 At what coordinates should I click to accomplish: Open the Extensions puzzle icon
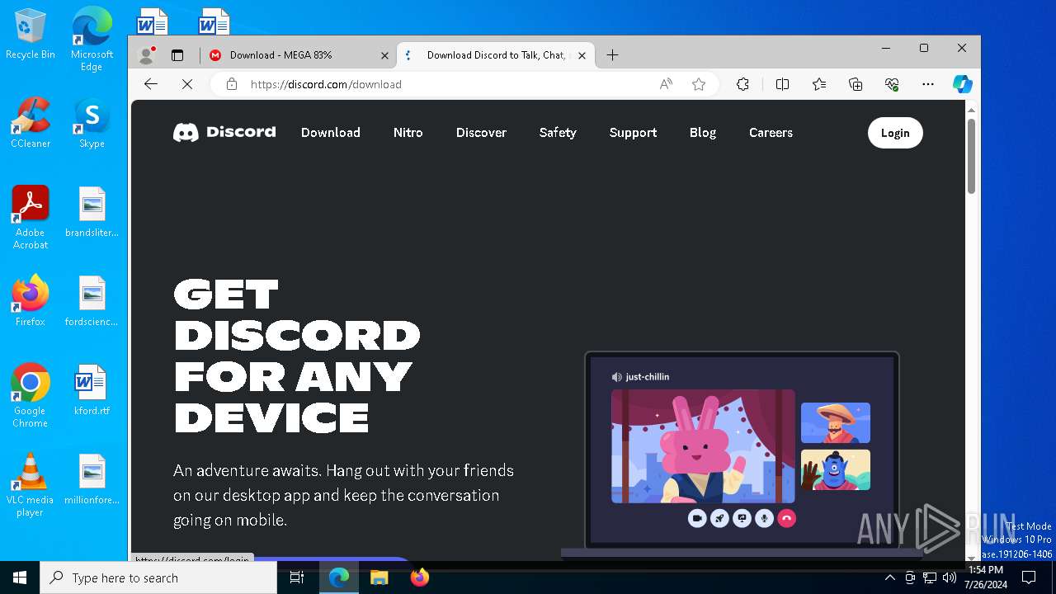tap(742, 84)
